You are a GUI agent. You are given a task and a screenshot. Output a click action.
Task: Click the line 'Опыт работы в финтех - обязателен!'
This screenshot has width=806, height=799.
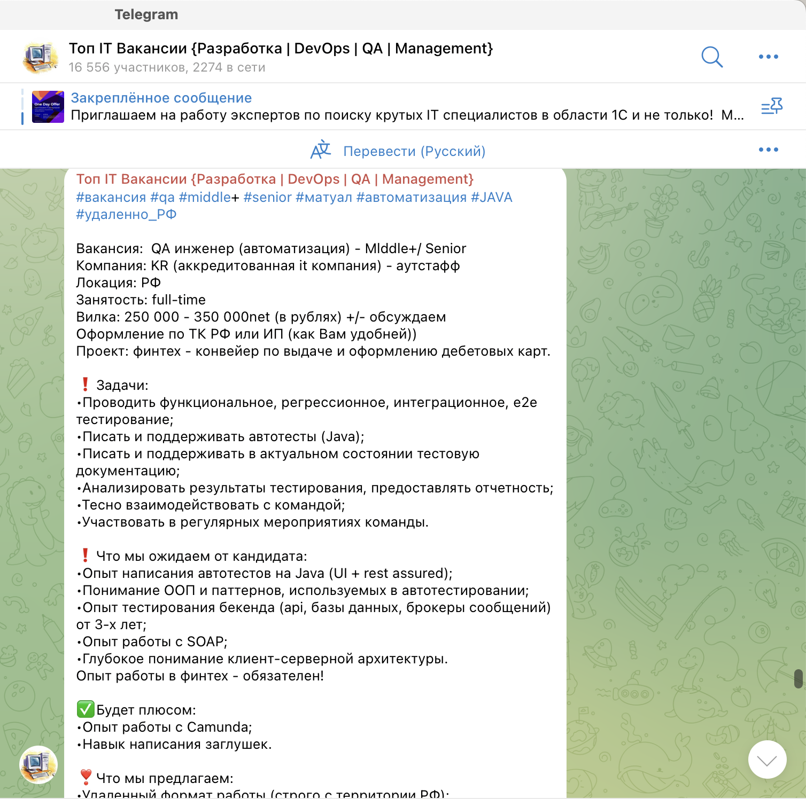(x=200, y=676)
